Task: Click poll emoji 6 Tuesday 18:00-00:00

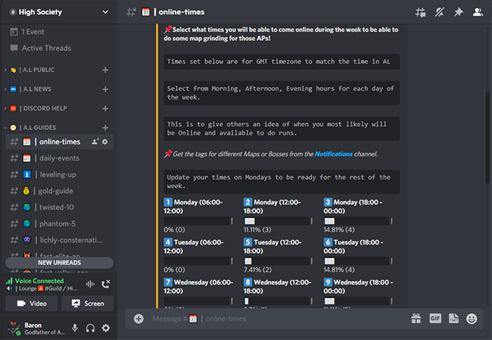Action: 328,242
